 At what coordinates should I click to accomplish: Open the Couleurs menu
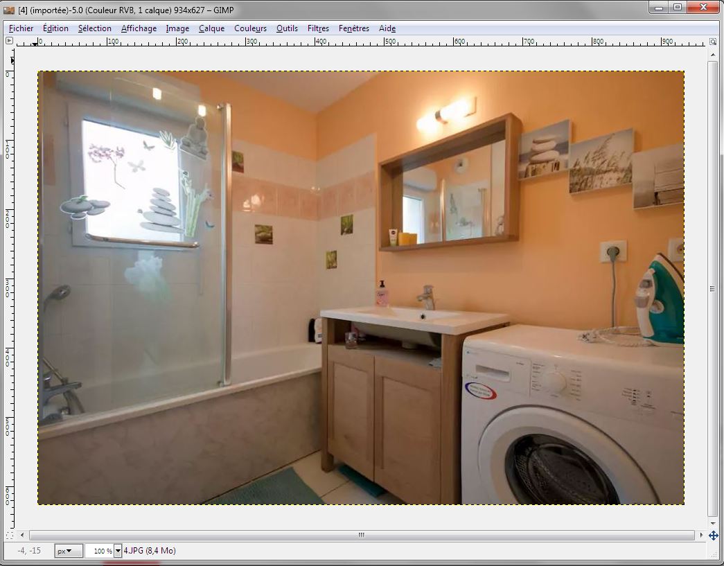[x=250, y=28]
